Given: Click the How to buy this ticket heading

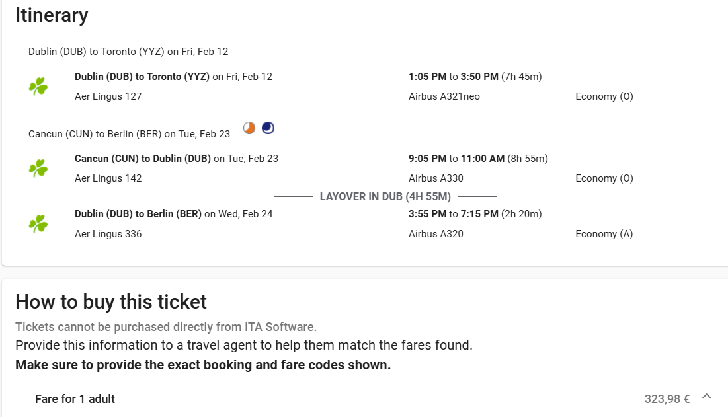Looking at the screenshot, I should click(x=111, y=302).
